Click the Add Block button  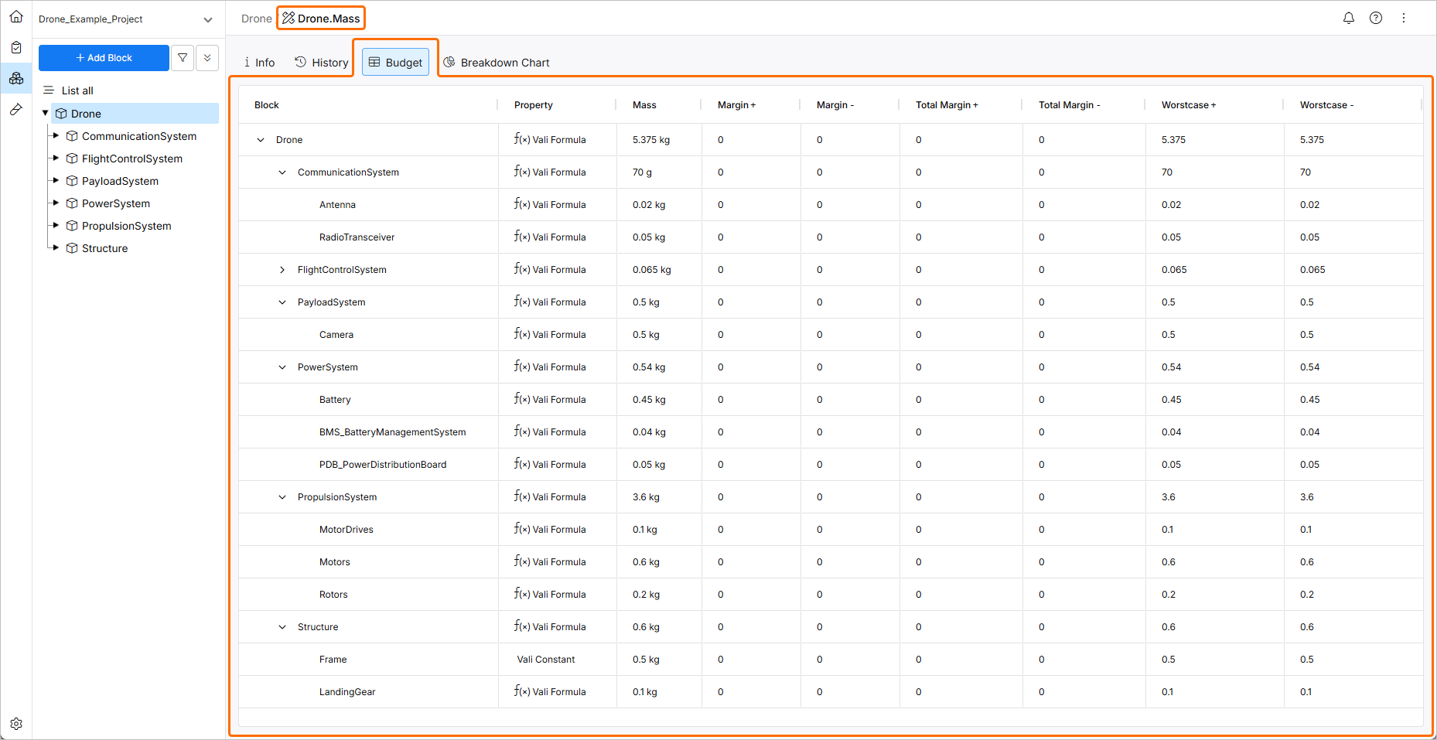[103, 57]
